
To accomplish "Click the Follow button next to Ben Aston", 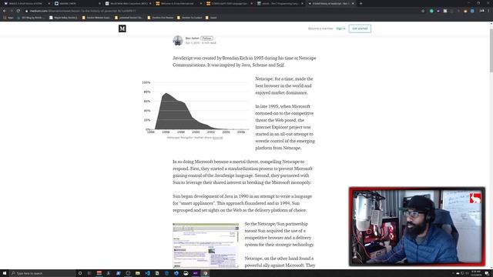I will tap(207, 38).
